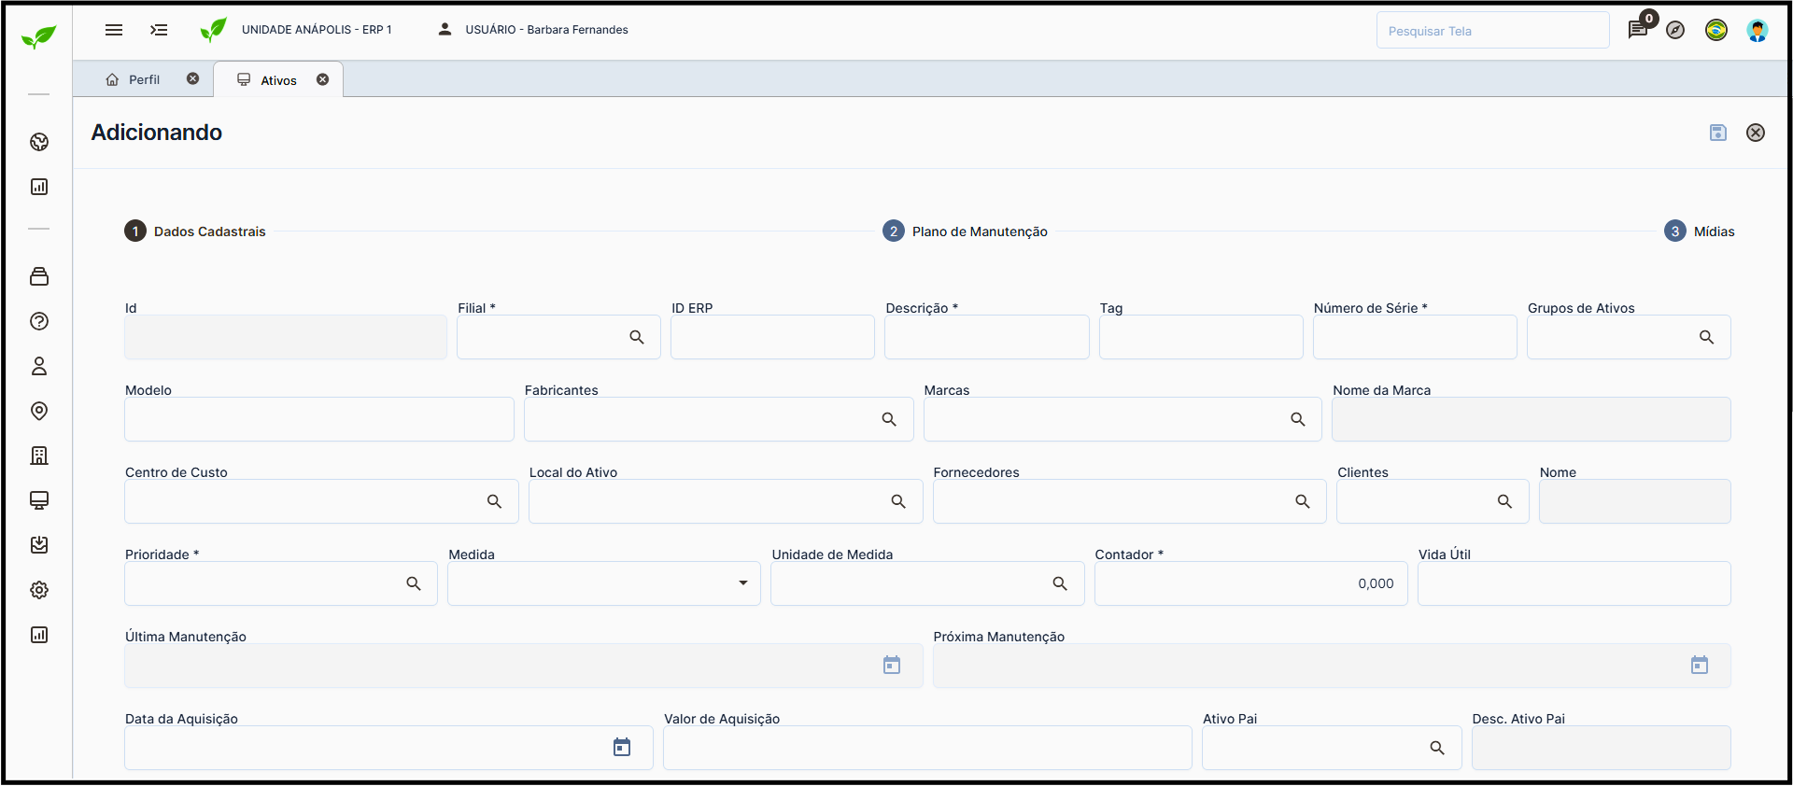This screenshot has width=1793, height=786.
Task: Select the Brazil flag language icon
Action: (x=1715, y=30)
